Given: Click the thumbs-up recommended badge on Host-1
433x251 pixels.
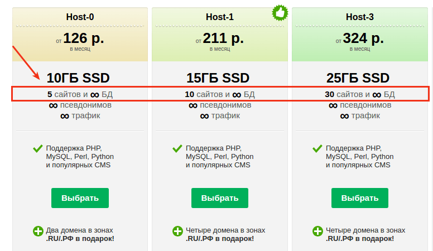Looking at the screenshot, I should tap(280, 12).
